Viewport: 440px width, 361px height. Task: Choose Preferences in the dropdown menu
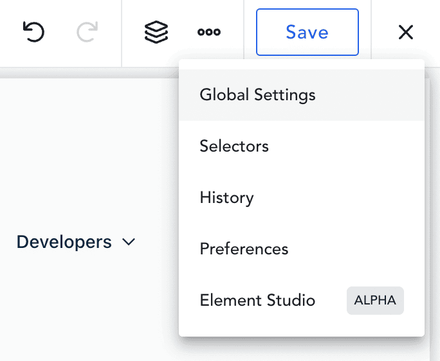[244, 249]
